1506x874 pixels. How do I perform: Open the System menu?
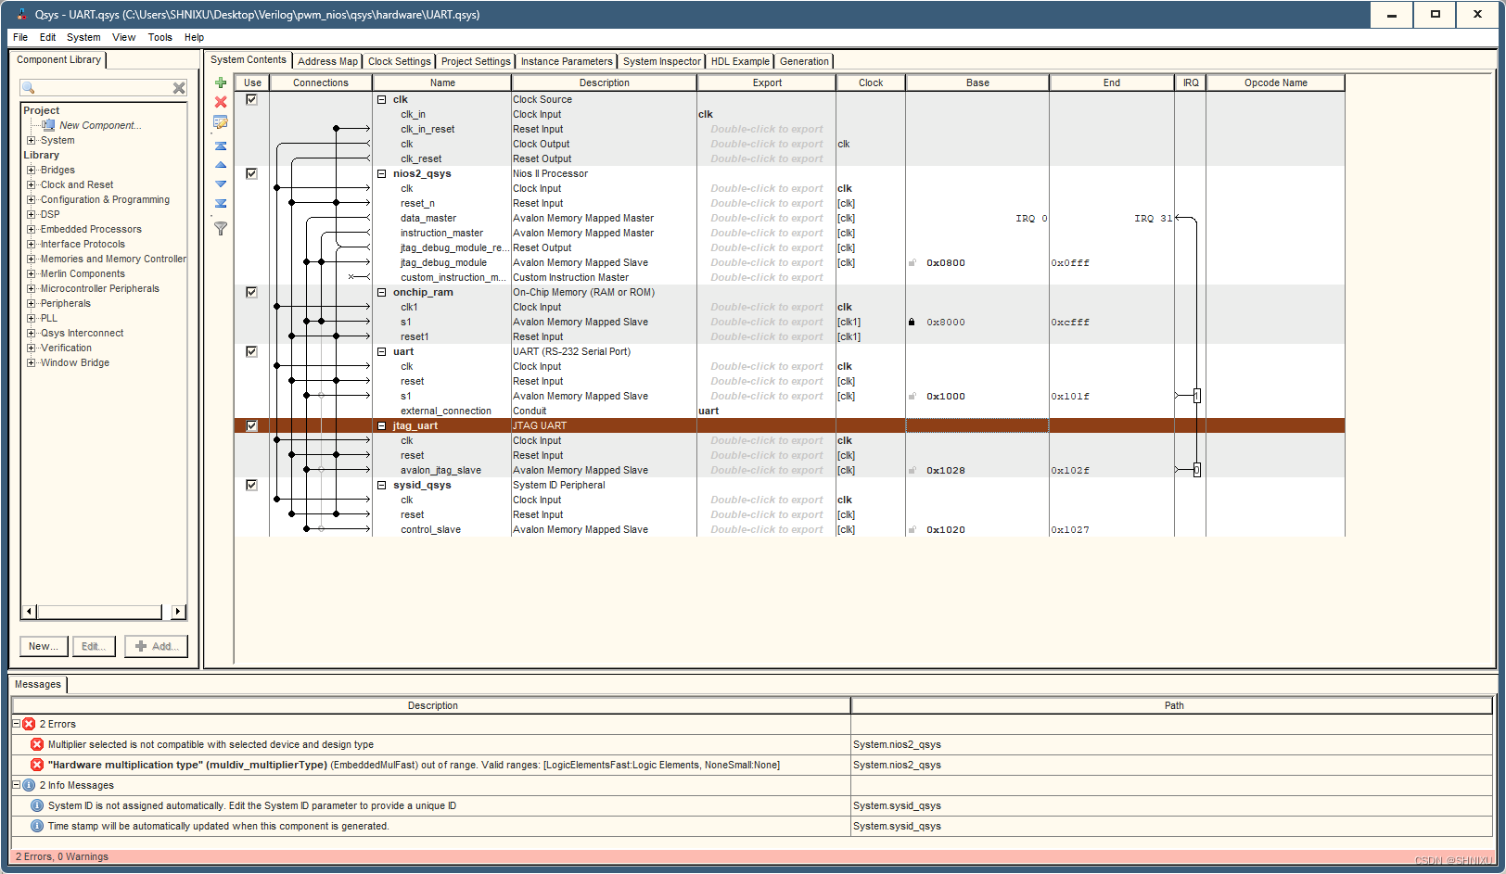click(x=83, y=37)
